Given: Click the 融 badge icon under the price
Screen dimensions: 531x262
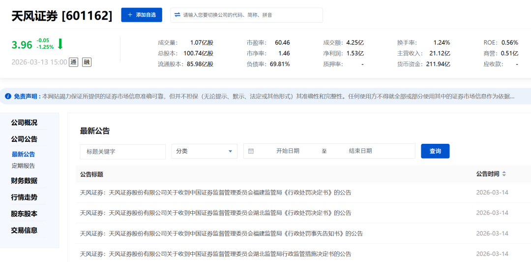Looking at the screenshot, I should click(x=87, y=62).
